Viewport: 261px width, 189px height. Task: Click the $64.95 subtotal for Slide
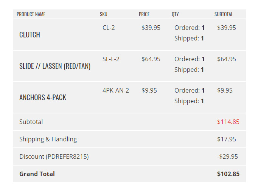(x=227, y=59)
